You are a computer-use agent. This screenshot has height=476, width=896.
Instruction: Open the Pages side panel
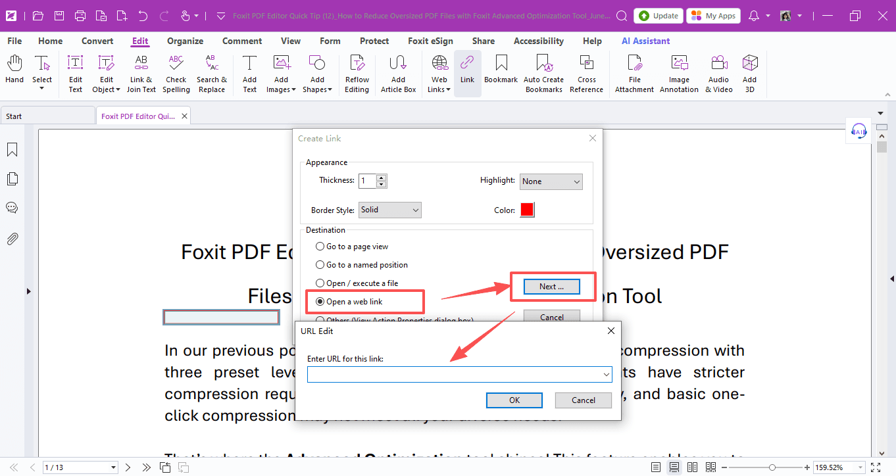pos(12,179)
